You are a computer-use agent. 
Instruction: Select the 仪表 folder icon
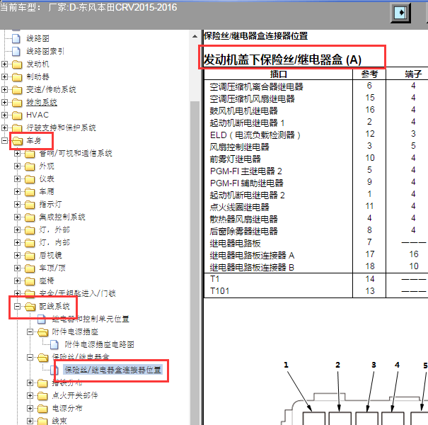pyautogui.click(x=30, y=179)
